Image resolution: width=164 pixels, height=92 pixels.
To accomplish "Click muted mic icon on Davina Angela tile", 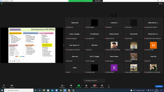I will pos(86,27).
